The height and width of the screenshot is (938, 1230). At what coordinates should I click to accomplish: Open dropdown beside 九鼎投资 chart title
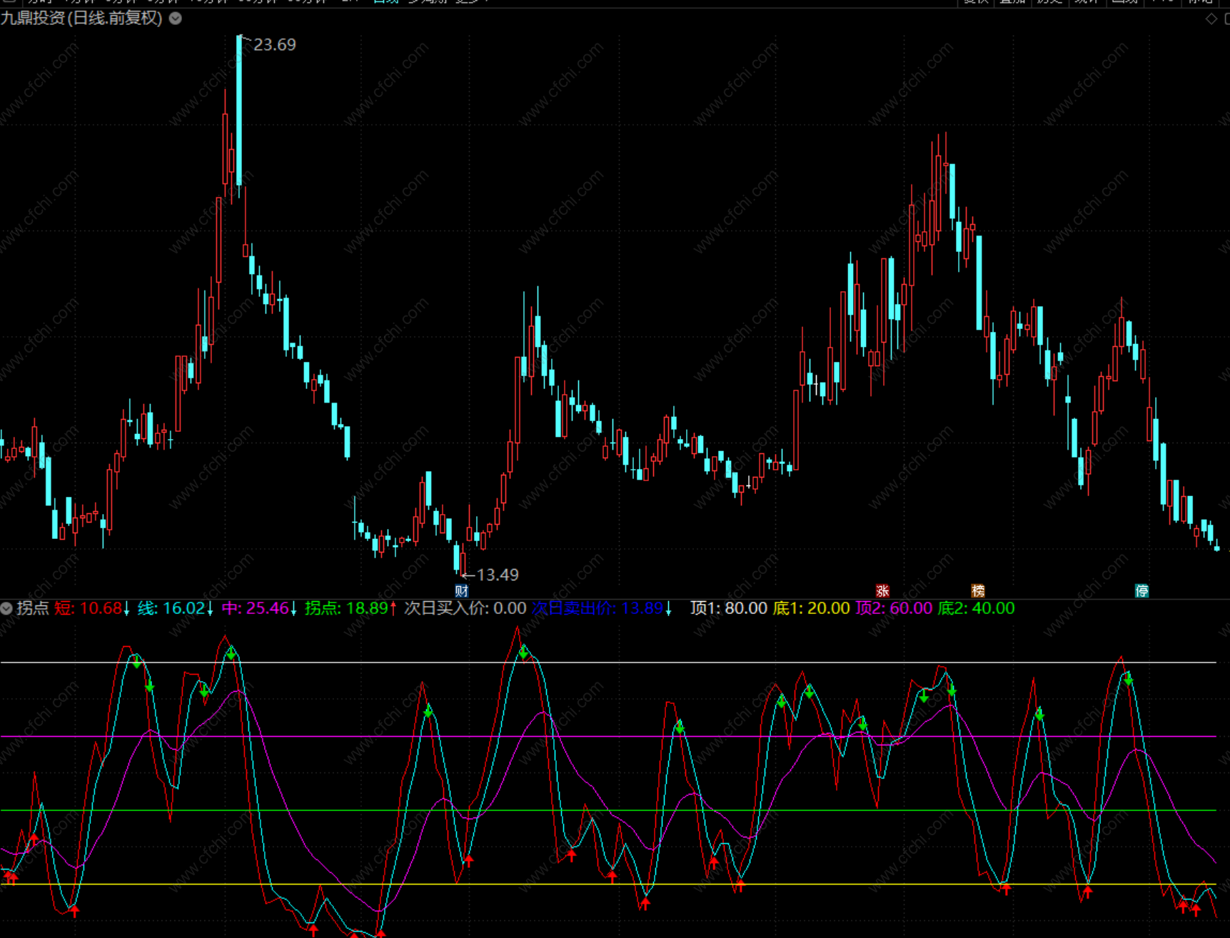tap(176, 19)
